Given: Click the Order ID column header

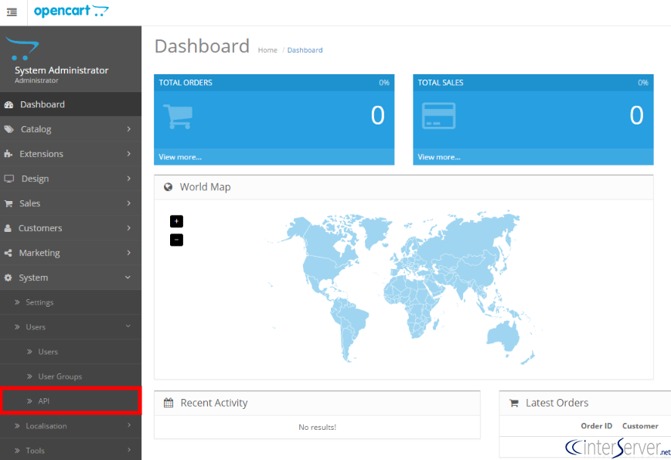Looking at the screenshot, I should pos(596,426).
